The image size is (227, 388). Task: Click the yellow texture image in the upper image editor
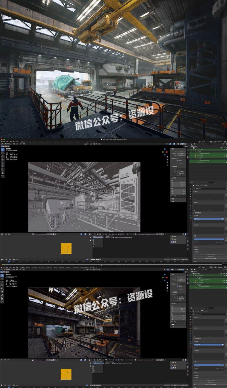66,248
